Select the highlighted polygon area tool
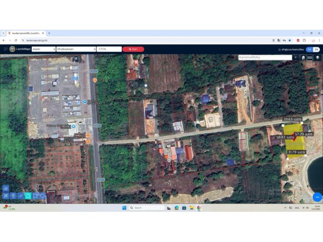Screen dimensions: 323x242 (x=28, y=196)
